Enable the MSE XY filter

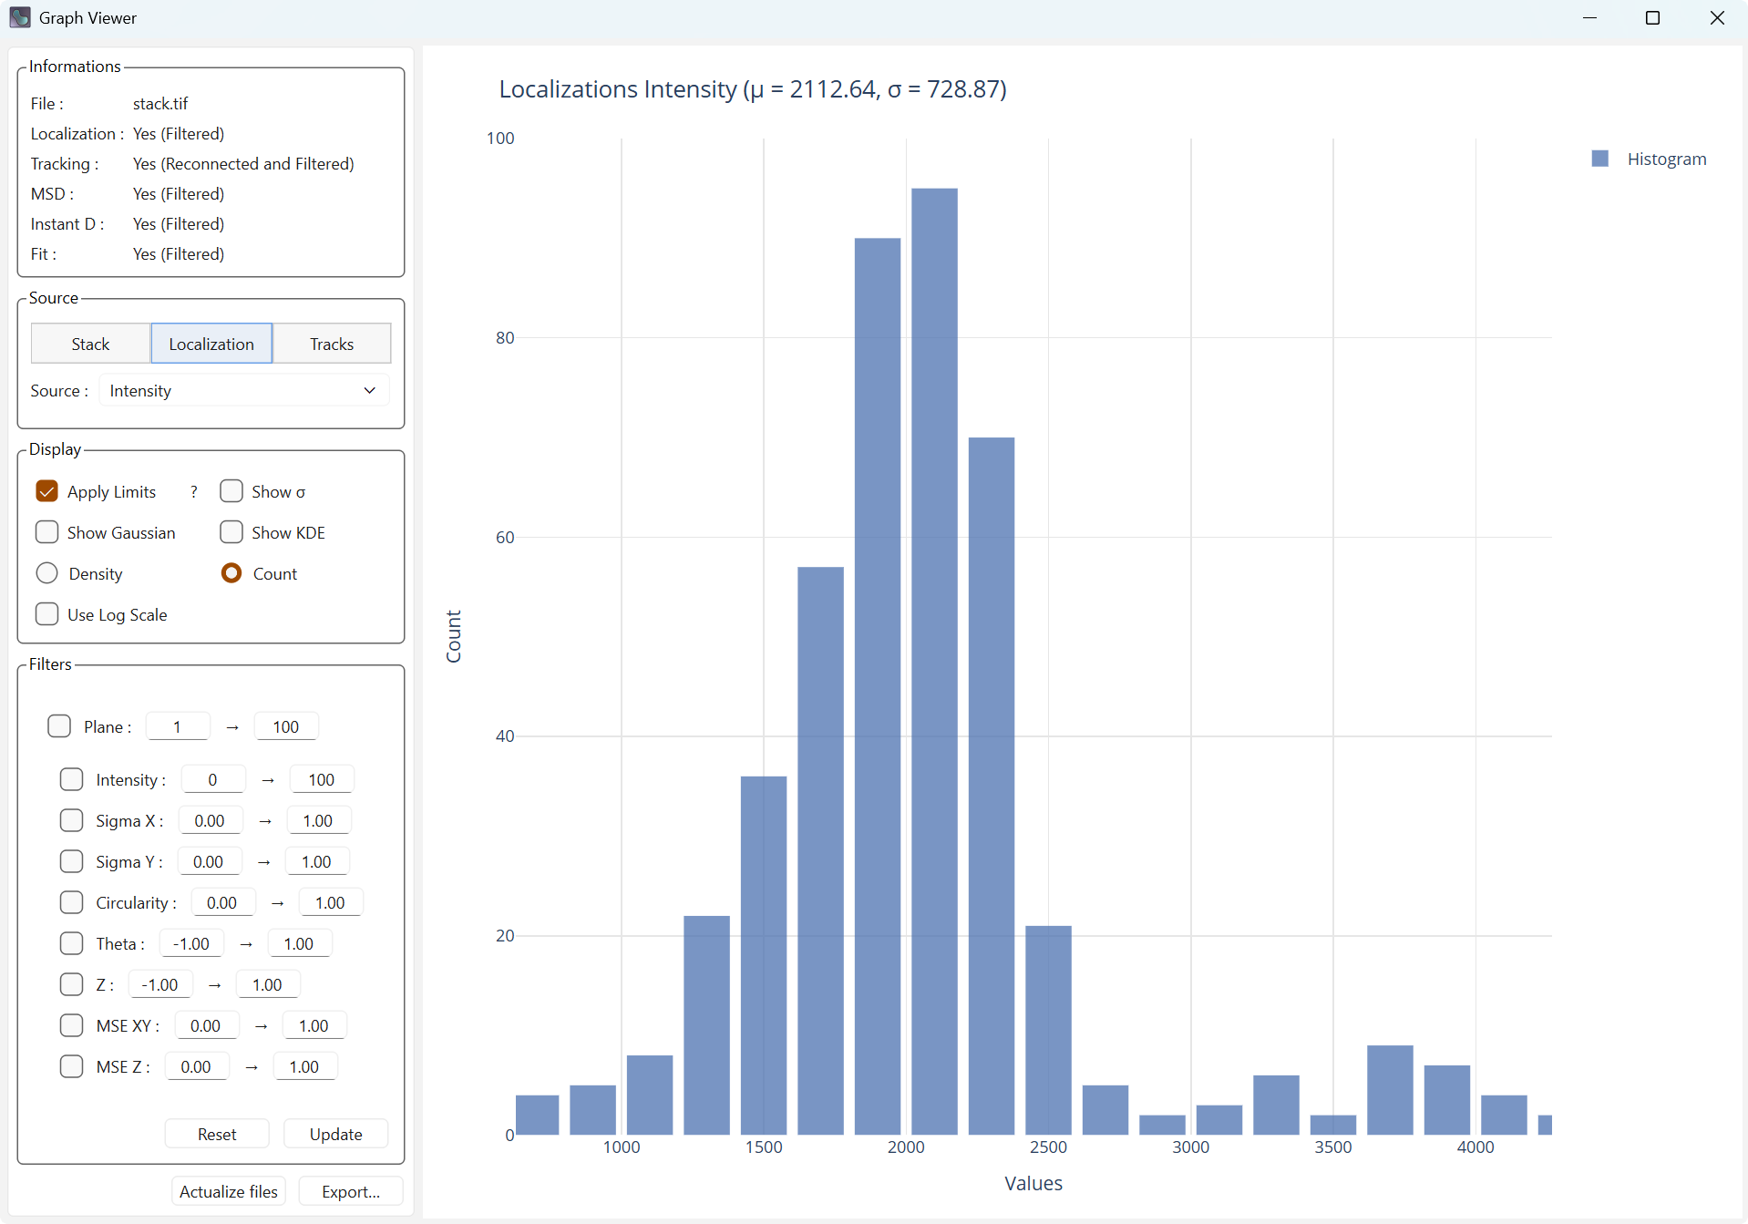point(71,1024)
